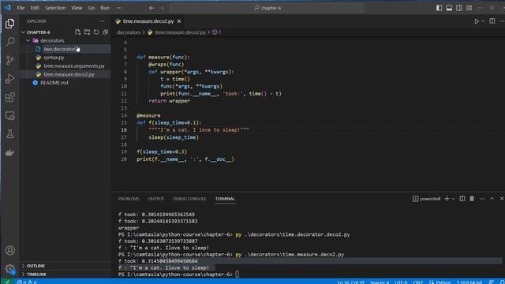Open terminal panel more actions

click(482, 199)
